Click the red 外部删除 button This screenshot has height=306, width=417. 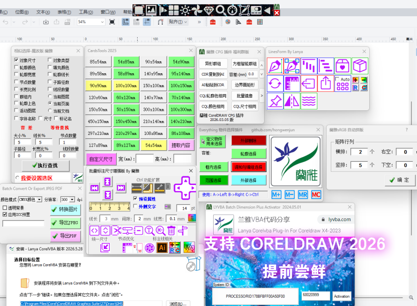point(248,140)
